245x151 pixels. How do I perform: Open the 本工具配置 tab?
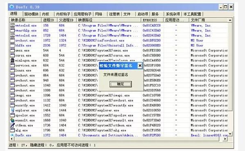192,14
